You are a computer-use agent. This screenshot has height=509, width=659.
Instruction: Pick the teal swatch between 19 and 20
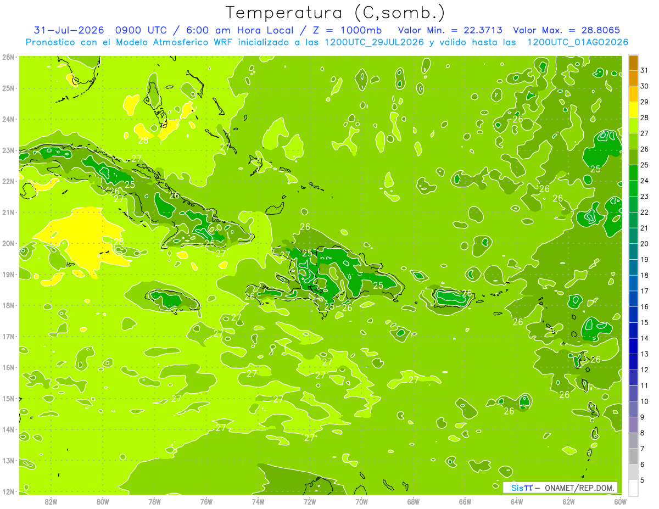tap(633, 251)
